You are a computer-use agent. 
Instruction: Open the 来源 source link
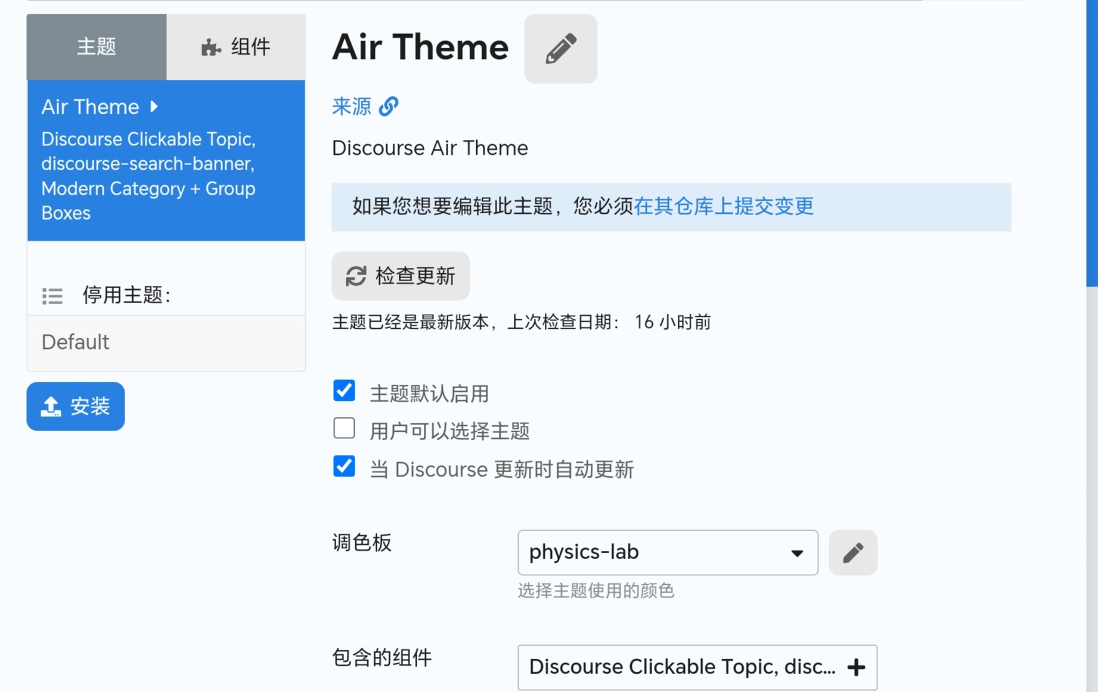(352, 107)
